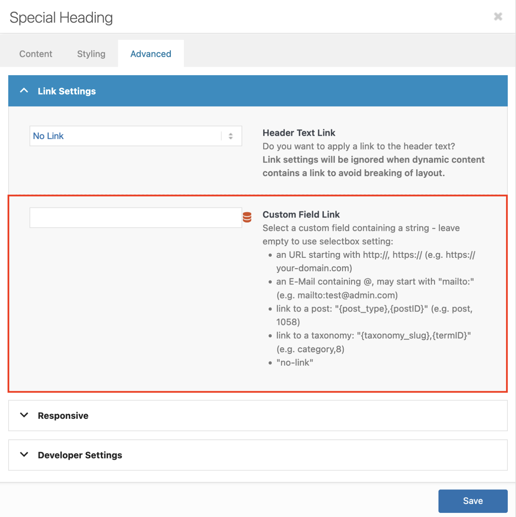Image resolution: width=516 pixels, height=517 pixels.
Task: Open the Styling tab
Action: tap(91, 54)
